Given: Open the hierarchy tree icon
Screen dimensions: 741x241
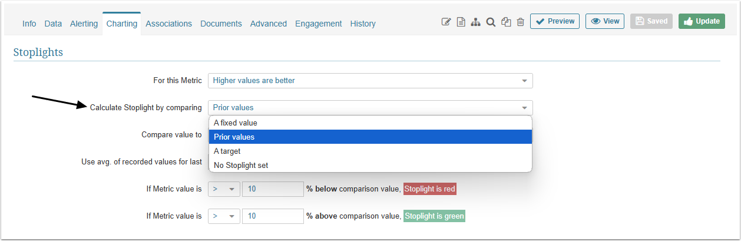Looking at the screenshot, I should [x=475, y=22].
